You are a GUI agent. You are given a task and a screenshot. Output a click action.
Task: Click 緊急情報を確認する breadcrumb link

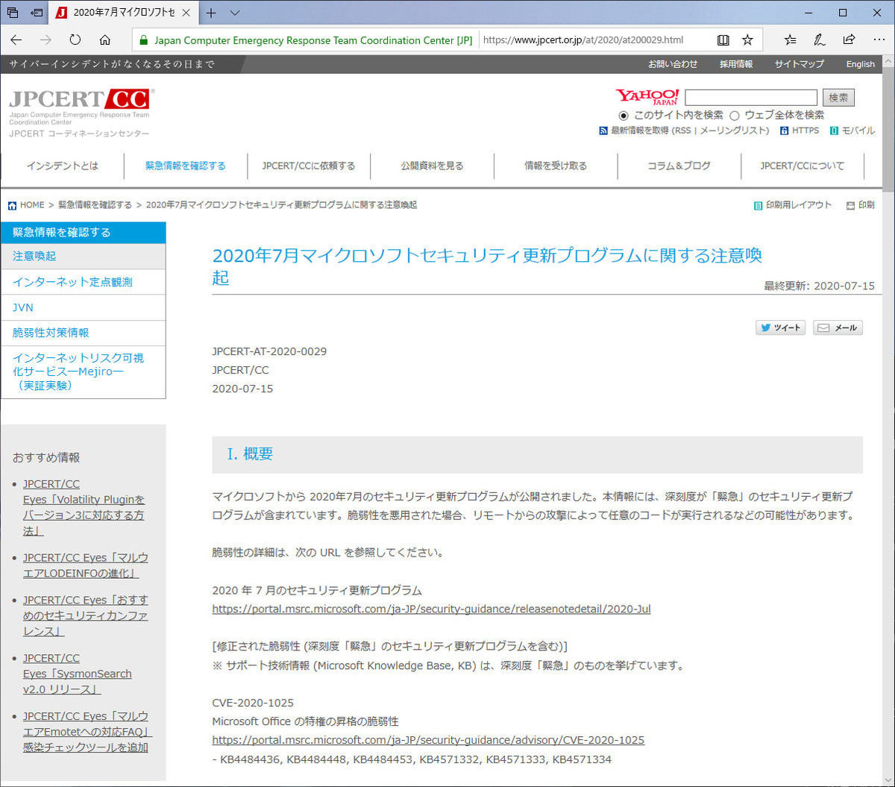[x=95, y=205]
